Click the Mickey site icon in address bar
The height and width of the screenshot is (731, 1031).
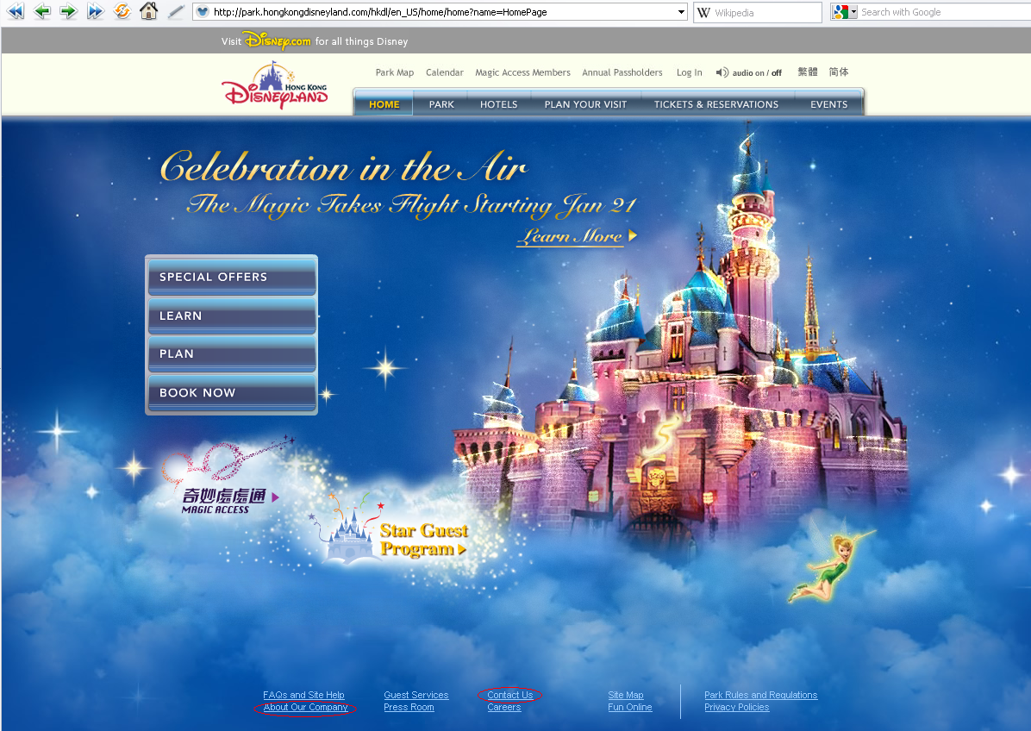[x=203, y=12]
